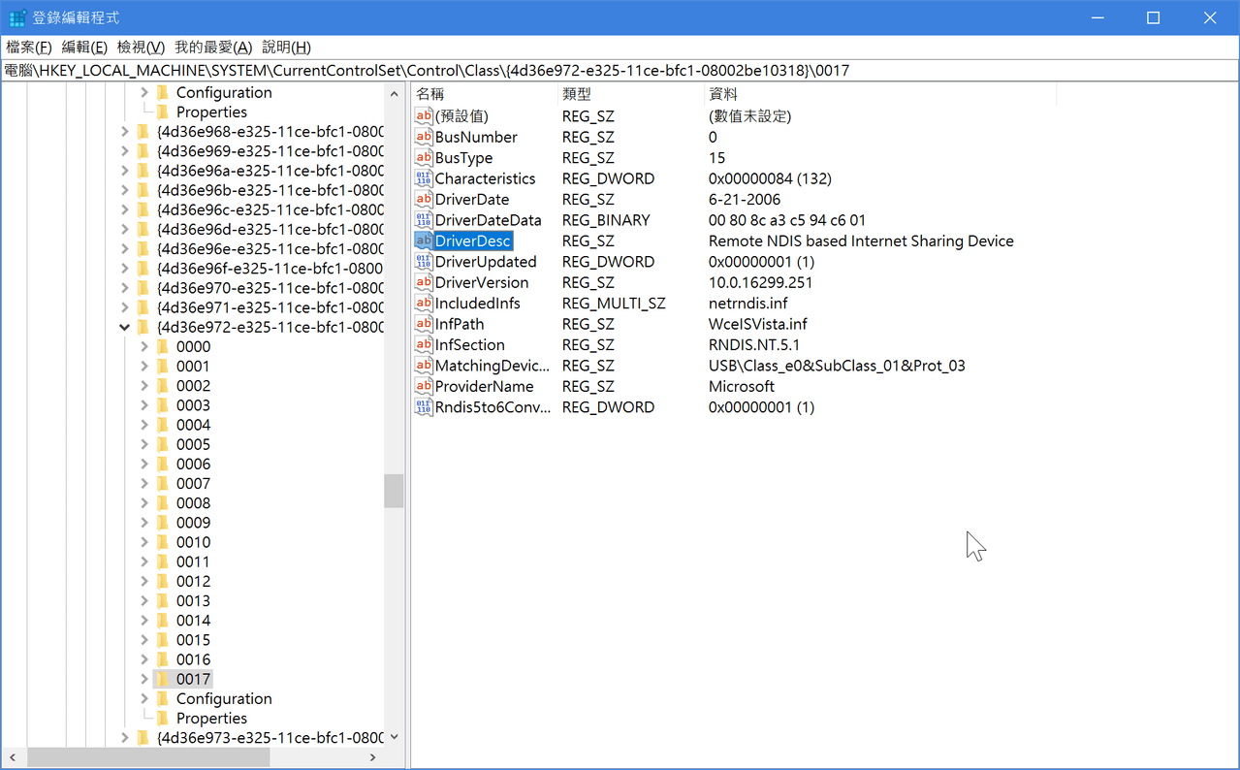Click the Registry Editor icon in the title bar
This screenshot has width=1240, height=770.
[x=16, y=16]
